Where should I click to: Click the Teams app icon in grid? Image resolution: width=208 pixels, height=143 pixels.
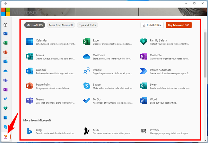point(30,100)
